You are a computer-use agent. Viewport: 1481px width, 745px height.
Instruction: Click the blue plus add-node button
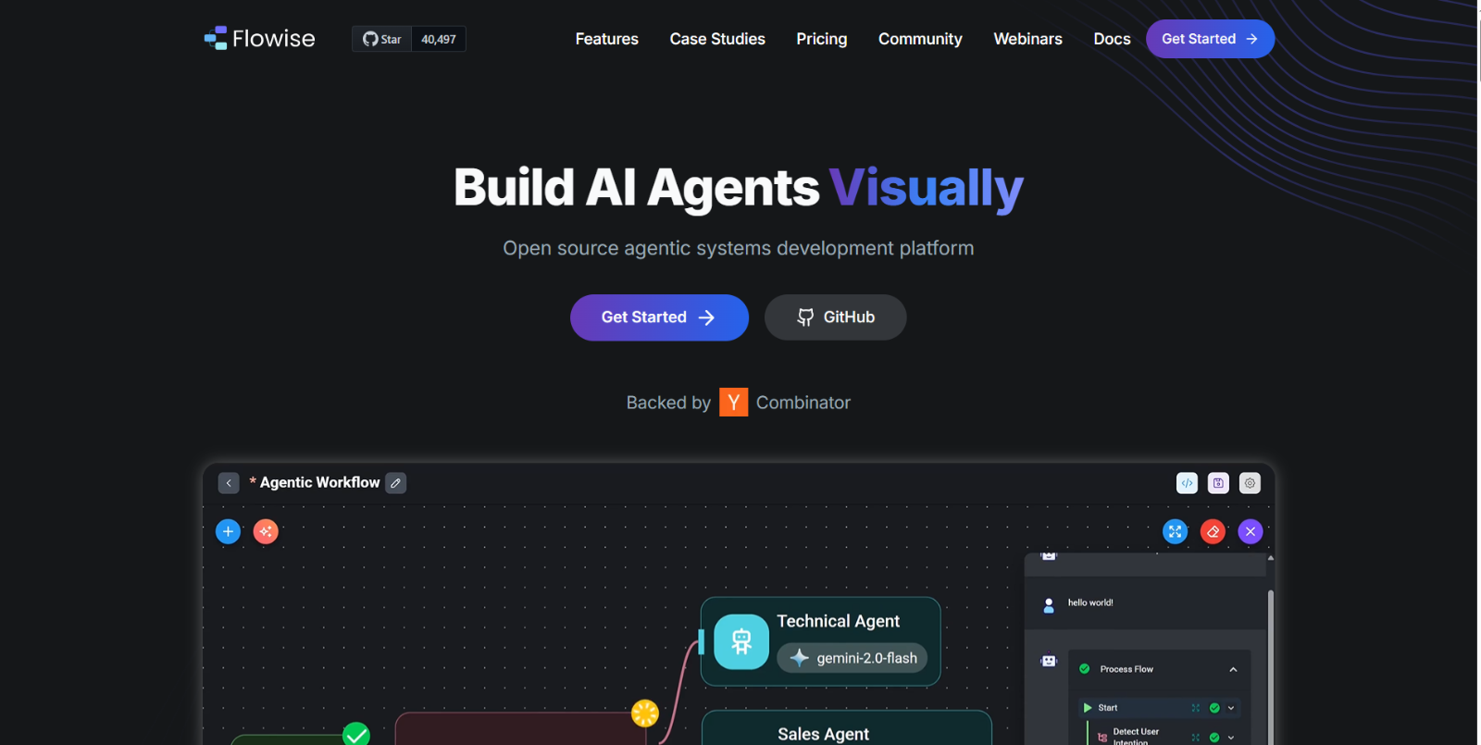point(228,531)
